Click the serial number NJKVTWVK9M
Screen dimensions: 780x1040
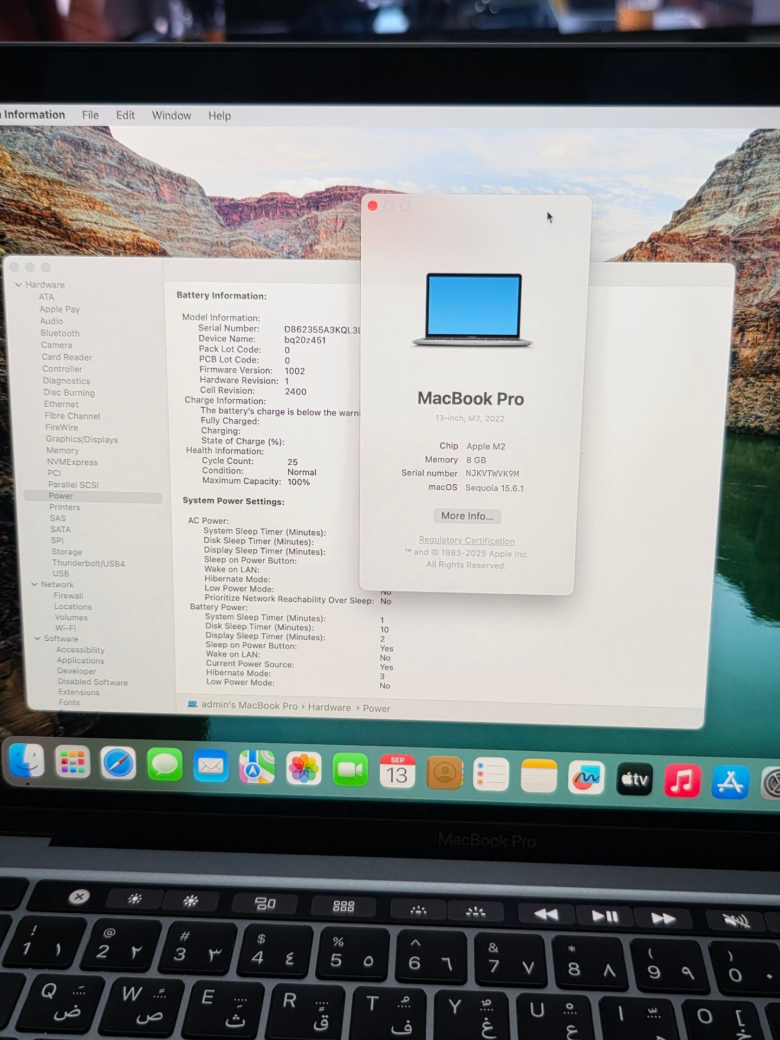(x=492, y=473)
